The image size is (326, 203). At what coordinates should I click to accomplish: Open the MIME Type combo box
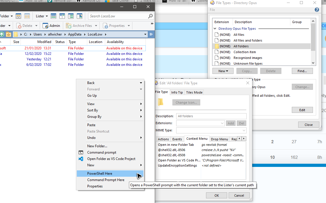[x=244, y=131]
